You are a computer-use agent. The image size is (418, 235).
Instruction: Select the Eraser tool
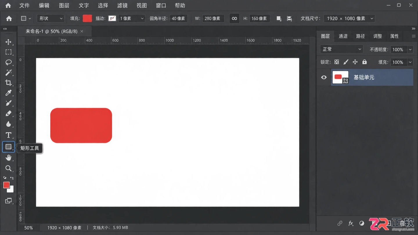pos(8,113)
